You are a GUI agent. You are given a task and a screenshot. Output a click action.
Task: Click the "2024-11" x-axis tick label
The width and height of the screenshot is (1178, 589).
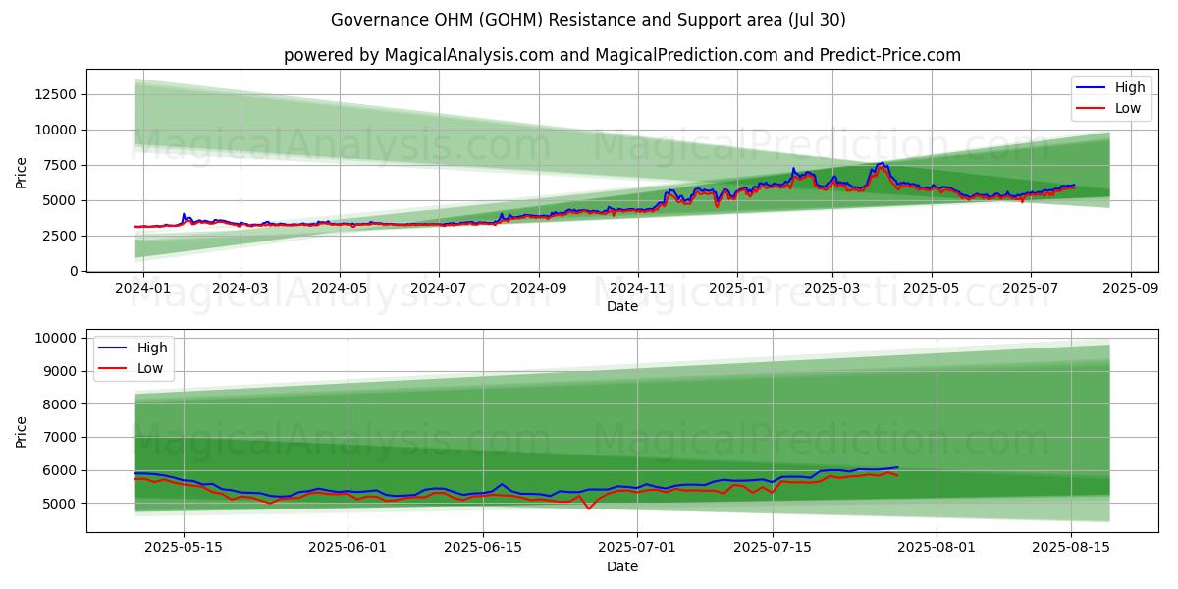[638, 288]
